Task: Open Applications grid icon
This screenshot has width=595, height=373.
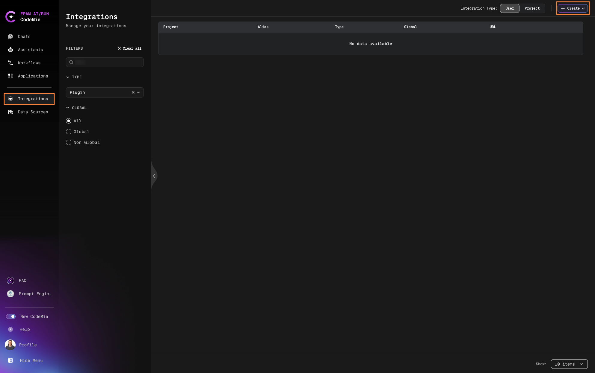Action: (10, 76)
